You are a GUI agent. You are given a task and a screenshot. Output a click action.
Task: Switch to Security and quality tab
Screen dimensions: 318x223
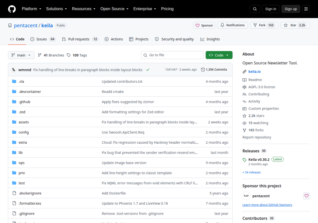pos(174,39)
